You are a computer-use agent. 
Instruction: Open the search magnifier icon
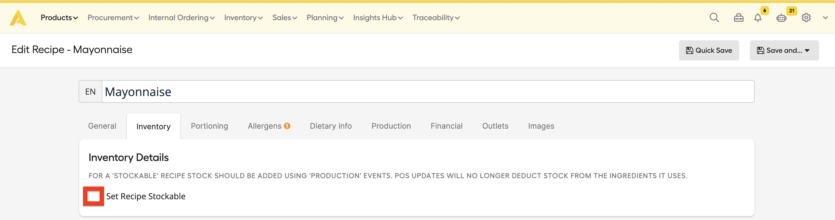714,17
